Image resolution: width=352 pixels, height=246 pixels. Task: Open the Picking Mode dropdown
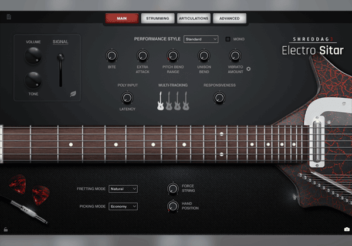tap(123, 206)
